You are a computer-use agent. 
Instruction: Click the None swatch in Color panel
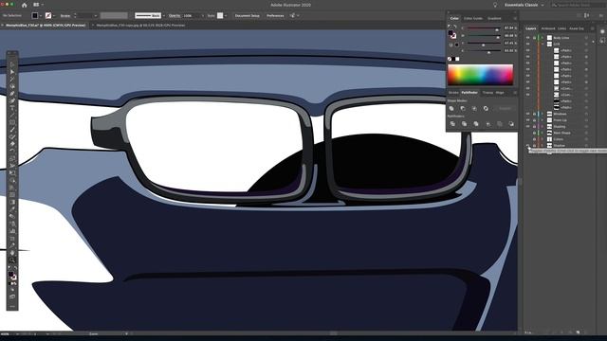tap(450, 59)
